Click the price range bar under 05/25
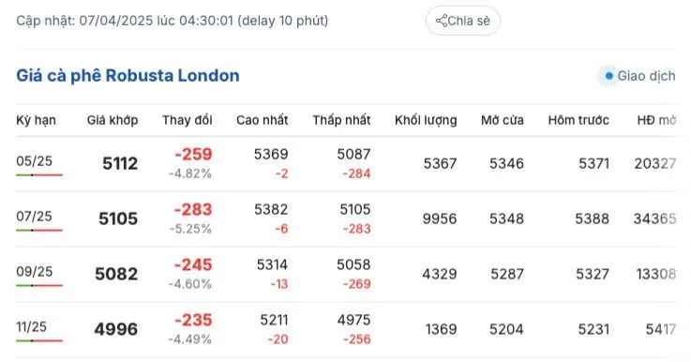The width and height of the screenshot is (691, 362). click(39, 175)
